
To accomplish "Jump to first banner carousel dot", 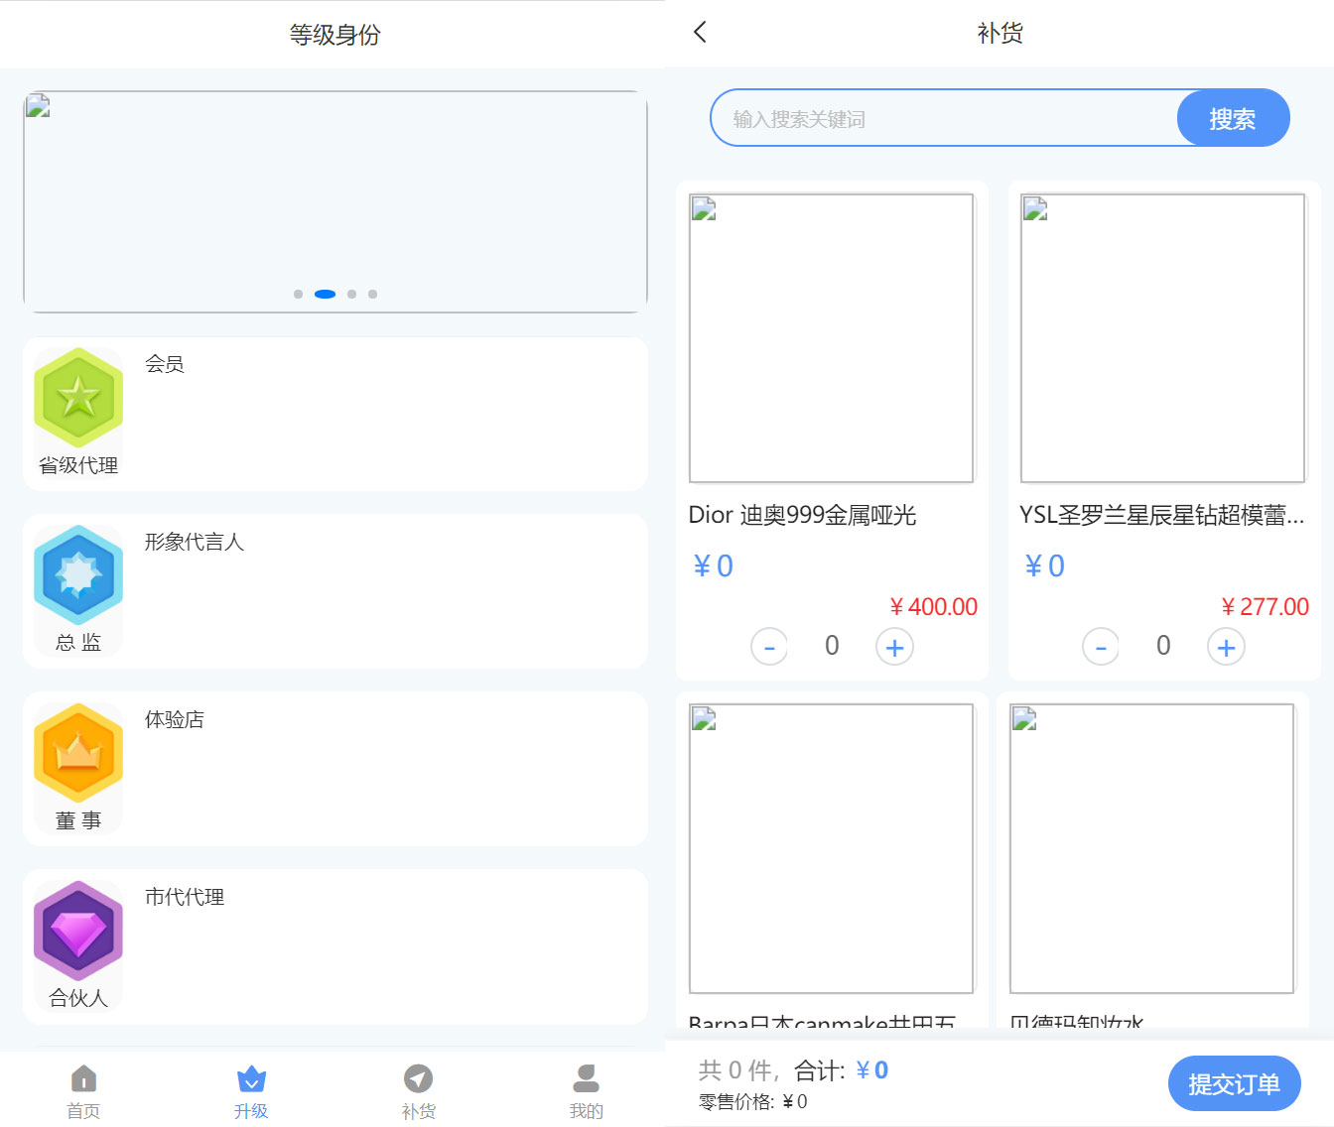I will tap(298, 295).
